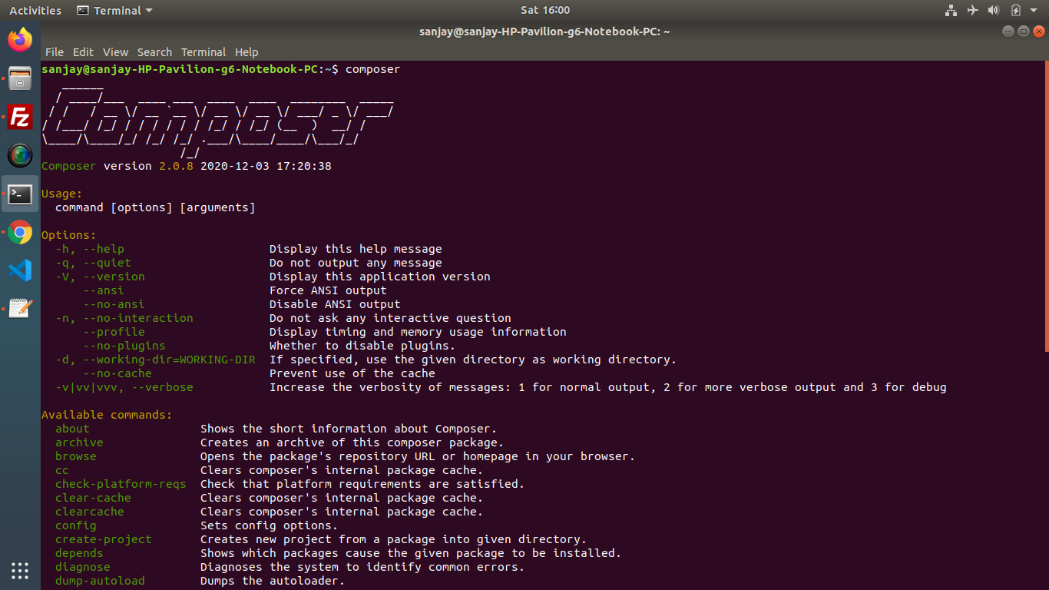Open the Files manager dock icon
This screenshot has width=1049, height=590.
tap(20, 78)
